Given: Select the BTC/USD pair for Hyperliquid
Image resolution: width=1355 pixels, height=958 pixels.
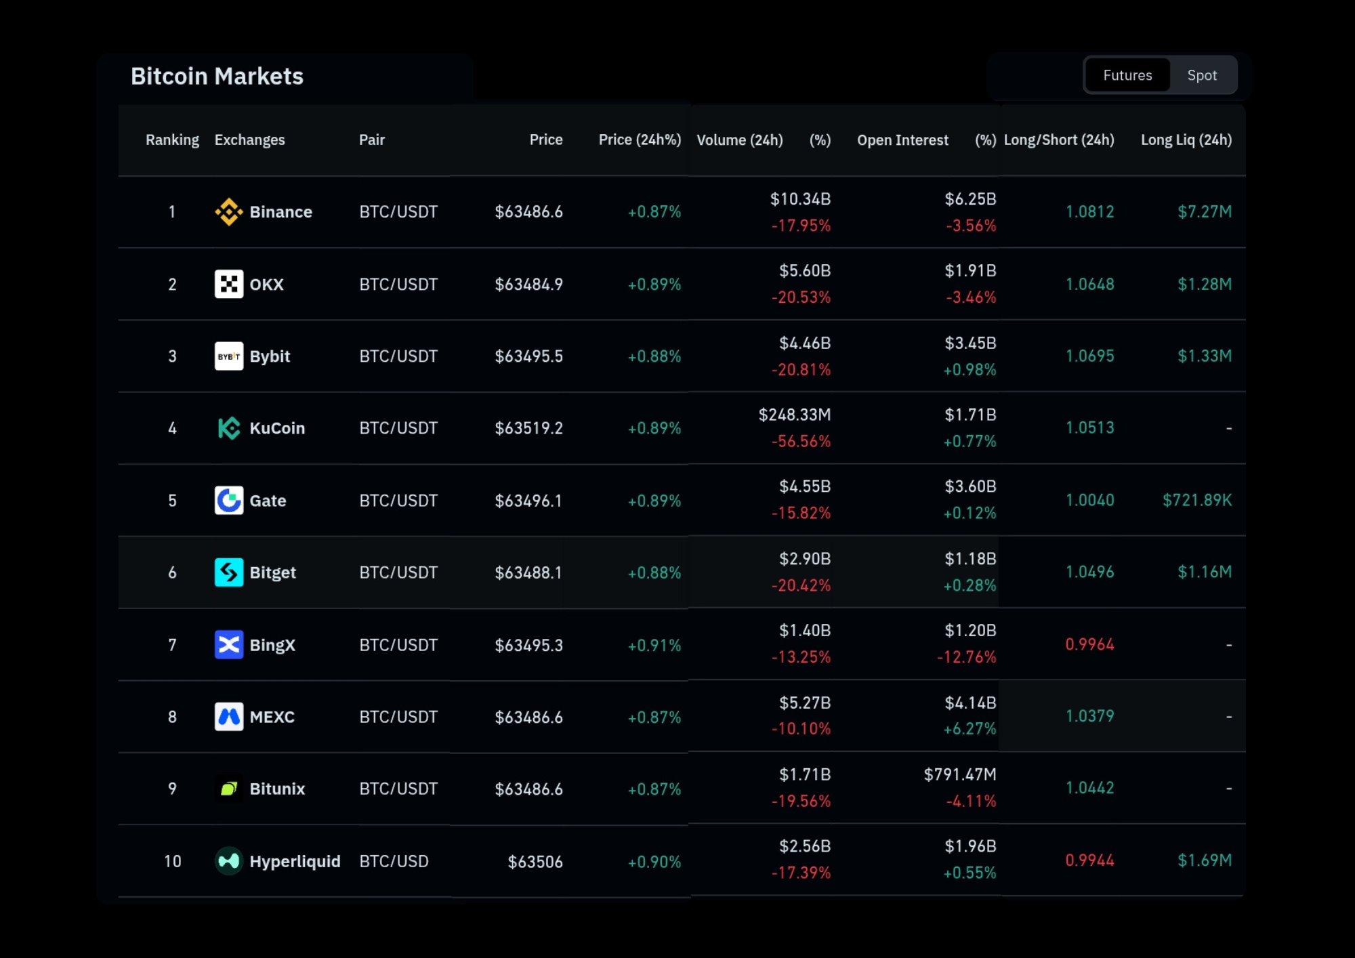Looking at the screenshot, I should click(x=394, y=862).
